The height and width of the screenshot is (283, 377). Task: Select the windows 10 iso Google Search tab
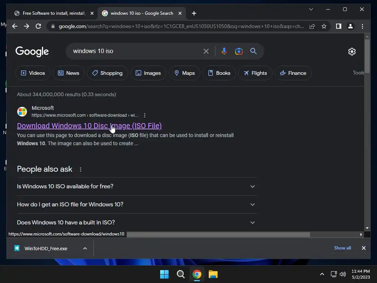(142, 13)
